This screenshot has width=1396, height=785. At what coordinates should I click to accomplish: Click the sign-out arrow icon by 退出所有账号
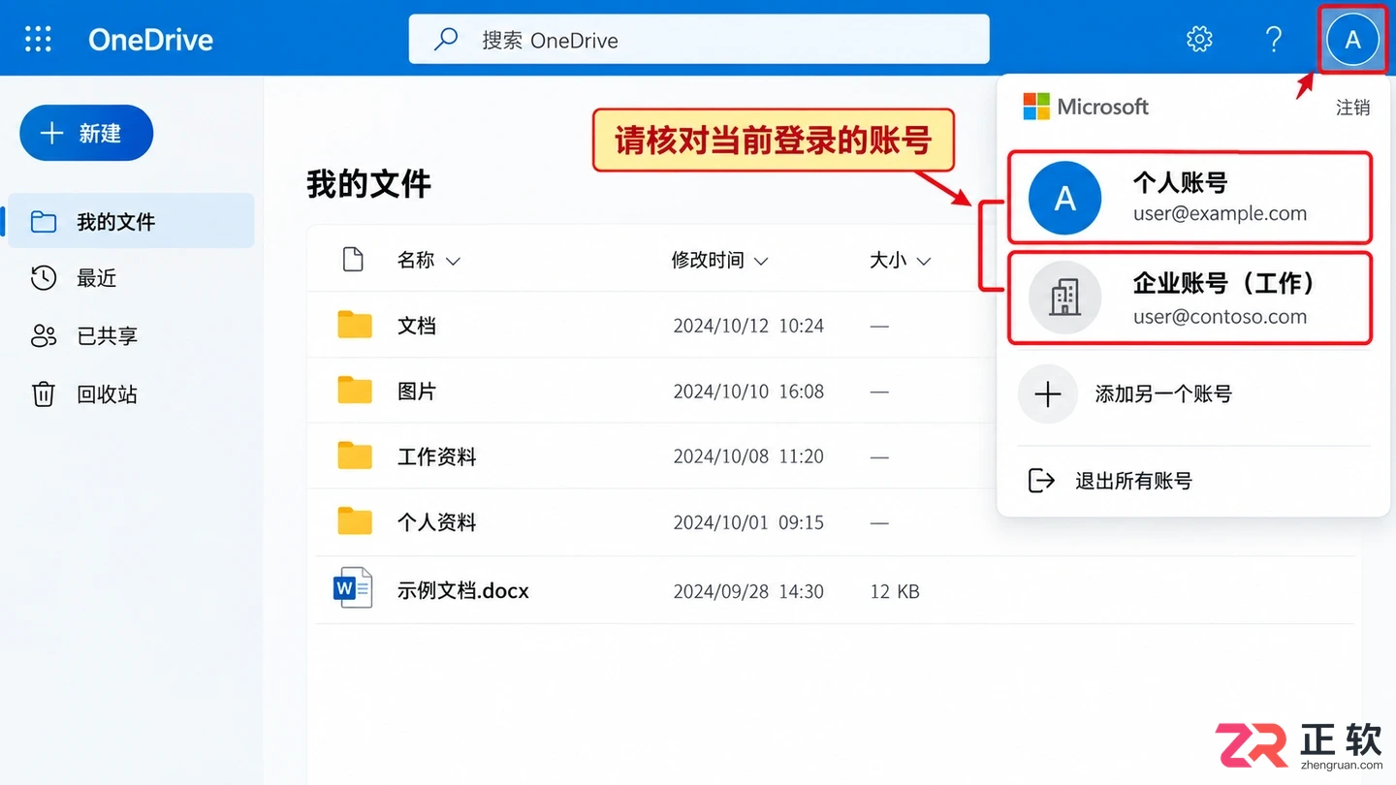[x=1040, y=480]
